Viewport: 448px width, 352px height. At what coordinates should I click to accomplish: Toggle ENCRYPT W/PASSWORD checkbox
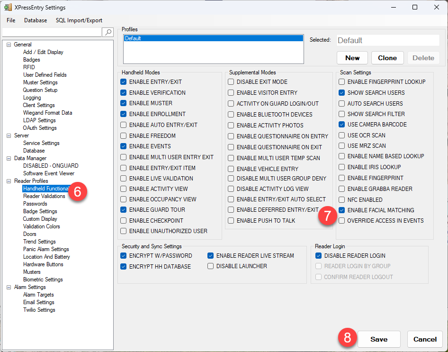[x=124, y=256]
